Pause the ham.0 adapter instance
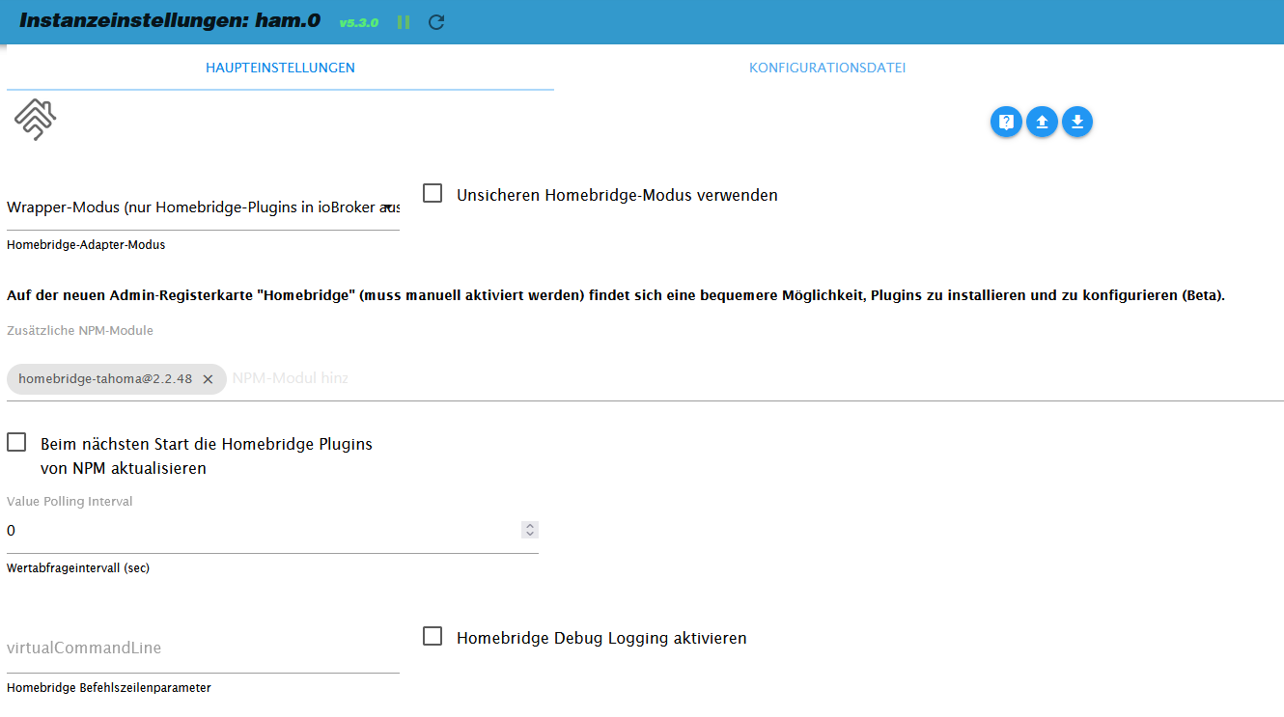This screenshot has width=1284, height=717. click(x=404, y=22)
